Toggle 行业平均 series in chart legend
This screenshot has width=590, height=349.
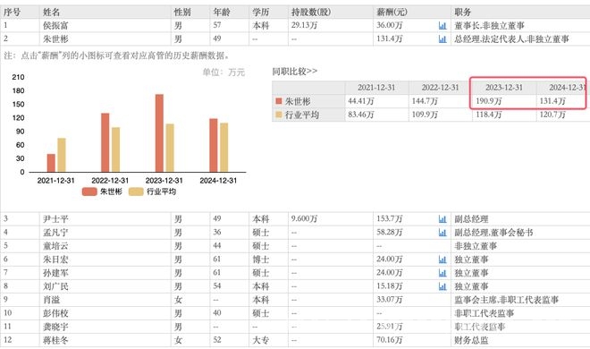[x=152, y=192]
